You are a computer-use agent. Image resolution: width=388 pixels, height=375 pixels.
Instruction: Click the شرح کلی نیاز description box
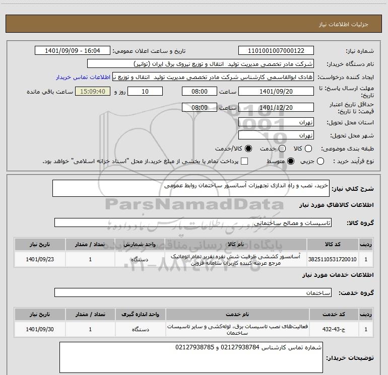tap(191, 188)
